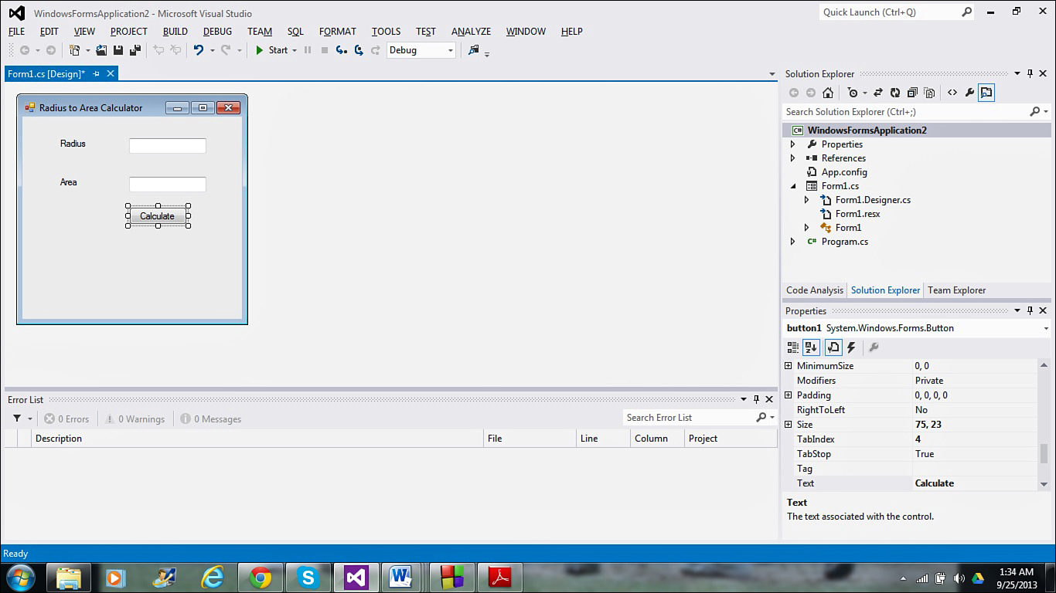Click the wrench Properties icon in Solution Explorer toolbar
Image resolution: width=1056 pixels, height=593 pixels.
click(x=969, y=93)
